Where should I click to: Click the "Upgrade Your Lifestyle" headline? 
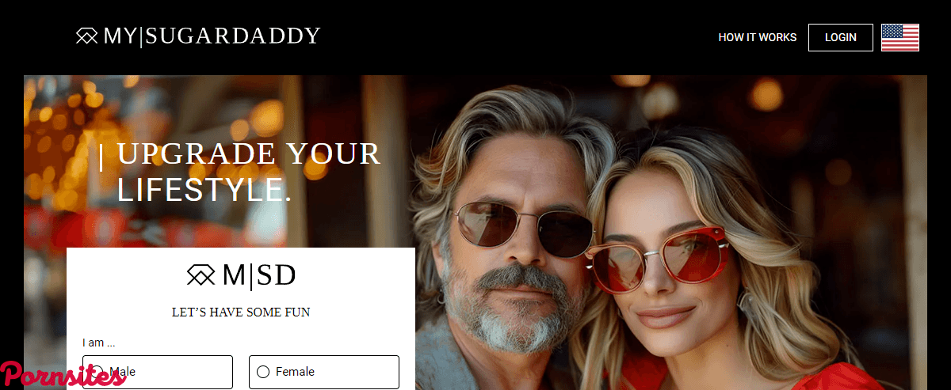248,172
